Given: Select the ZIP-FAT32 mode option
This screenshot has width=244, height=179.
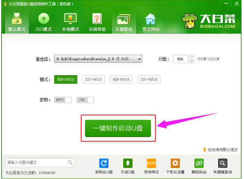Looking at the screenshot, I should [x=94, y=80].
